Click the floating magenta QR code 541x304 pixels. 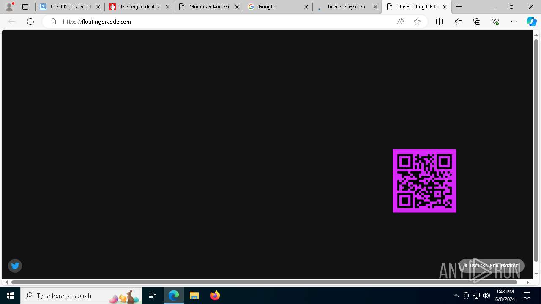pos(424,181)
